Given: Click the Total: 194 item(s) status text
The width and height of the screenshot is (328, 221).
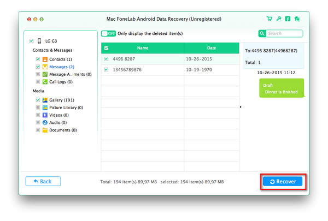Looking at the screenshot, I should (x=128, y=182).
